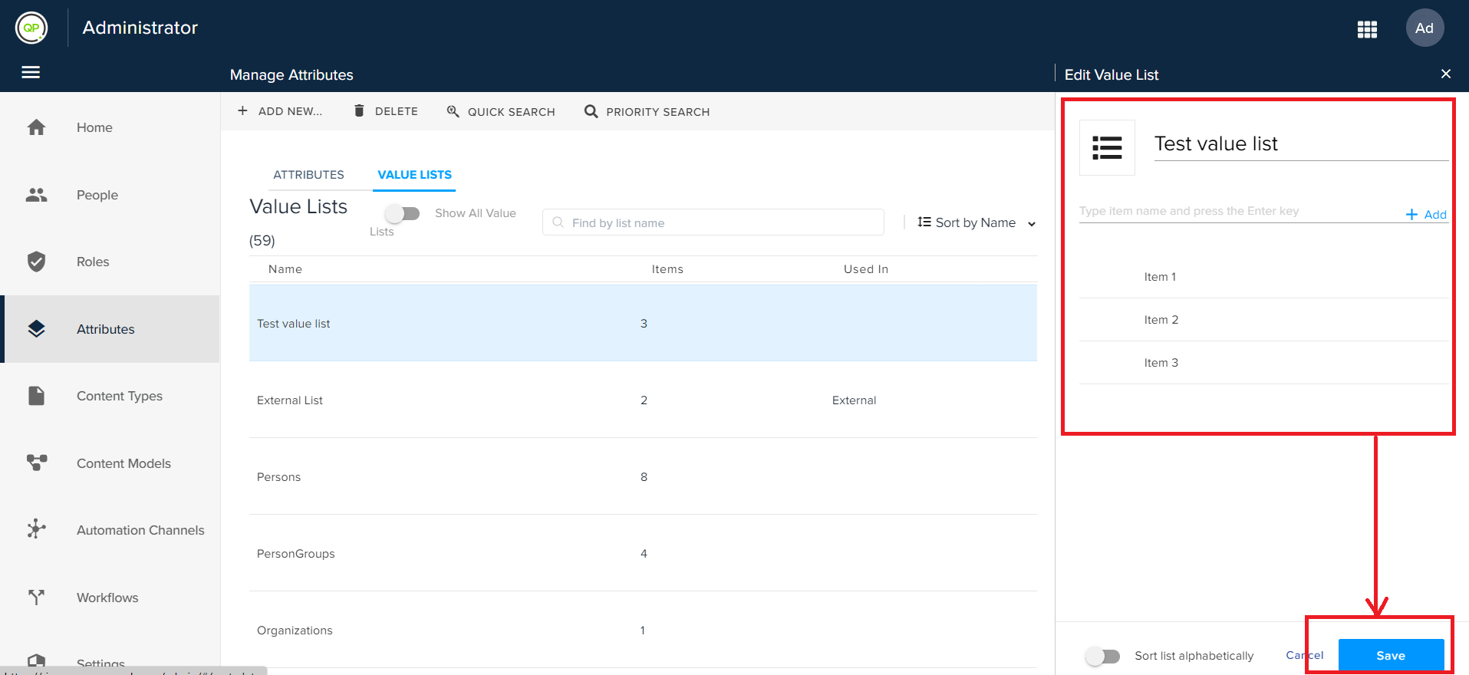Cancel editing the value list
Viewport: 1469px width, 675px height.
[1305, 655]
